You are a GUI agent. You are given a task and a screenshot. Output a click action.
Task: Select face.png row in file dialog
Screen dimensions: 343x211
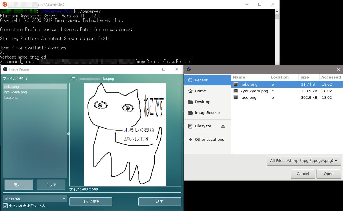click(x=287, y=98)
